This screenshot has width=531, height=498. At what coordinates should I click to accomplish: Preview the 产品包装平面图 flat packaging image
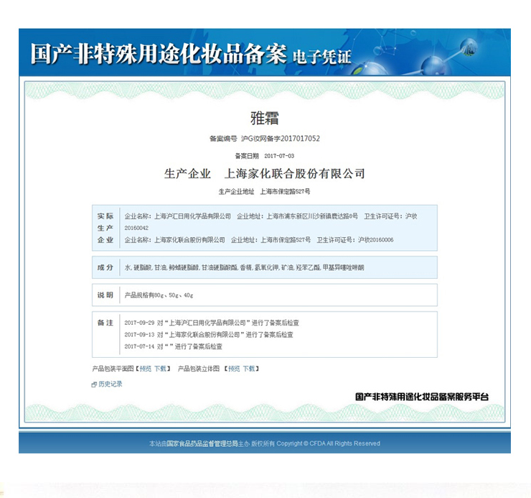point(146,369)
